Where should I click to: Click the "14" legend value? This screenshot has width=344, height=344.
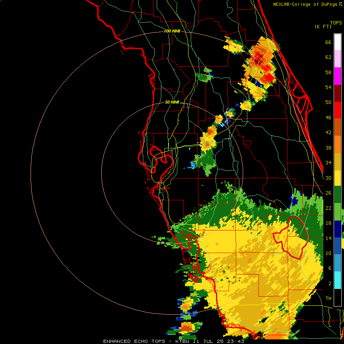coord(328,238)
